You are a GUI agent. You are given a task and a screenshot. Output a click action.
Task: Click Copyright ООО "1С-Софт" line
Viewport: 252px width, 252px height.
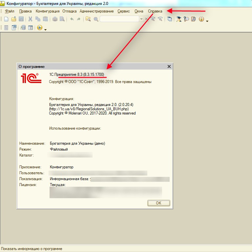(x=100, y=82)
